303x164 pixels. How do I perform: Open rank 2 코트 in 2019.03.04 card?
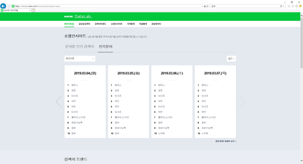(x=74, y=91)
